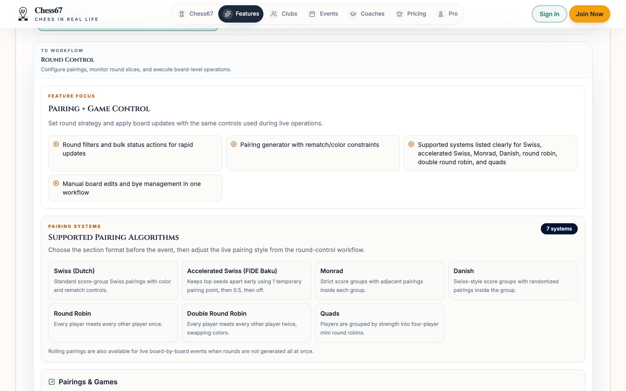Click 'Standard score-group Swiss pairings' description
Image resolution: width=626 pixels, height=391 pixels.
[112, 286]
